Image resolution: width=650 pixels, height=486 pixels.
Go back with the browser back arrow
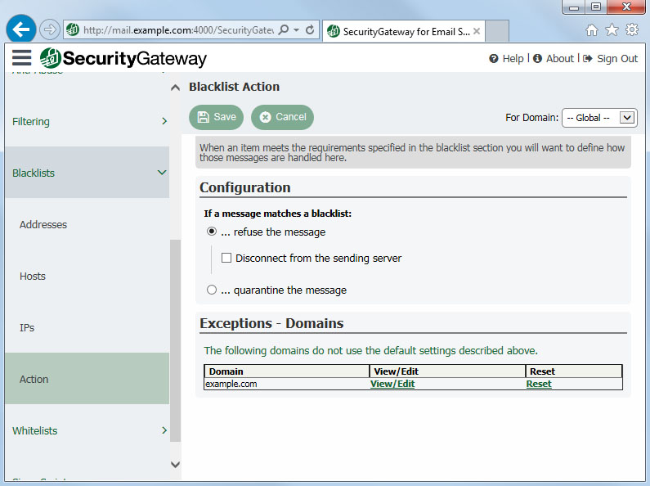pyautogui.click(x=20, y=29)
